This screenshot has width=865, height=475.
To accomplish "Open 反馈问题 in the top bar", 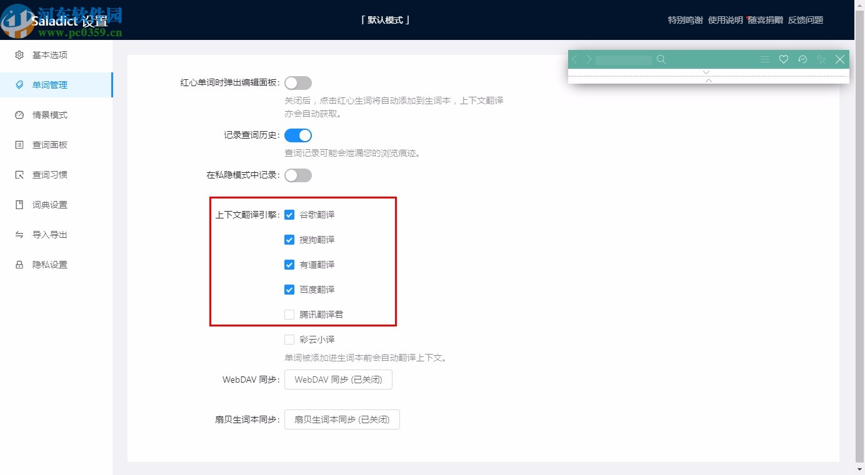I will (x=806, y=19).
